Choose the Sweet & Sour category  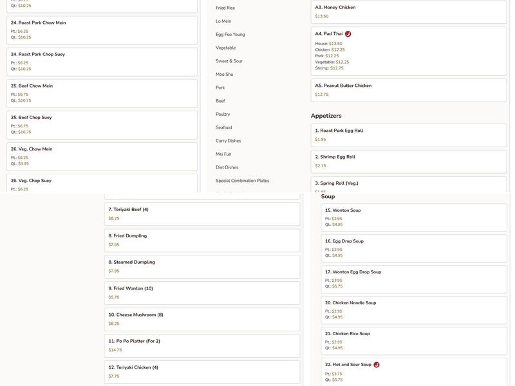pos(229,61)
